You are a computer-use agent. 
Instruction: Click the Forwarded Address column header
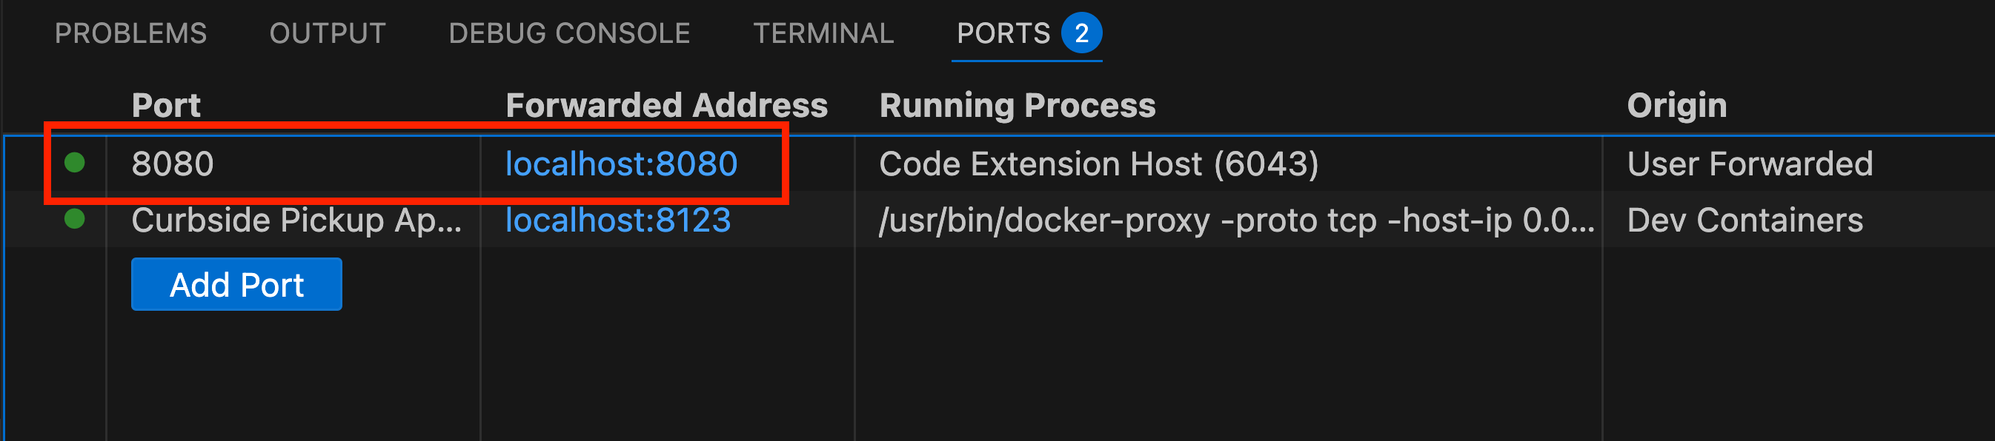[x=666, y=105]
